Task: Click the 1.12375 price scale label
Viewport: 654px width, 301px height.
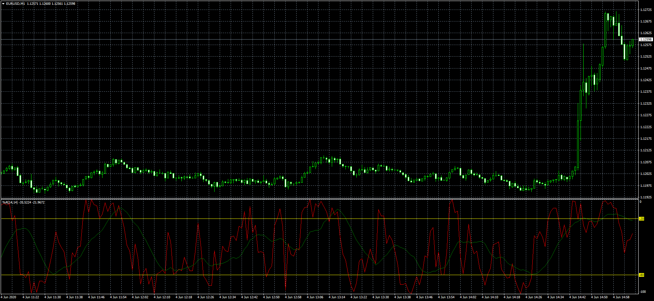Action: pyautogui.click(x=645, y=92)
